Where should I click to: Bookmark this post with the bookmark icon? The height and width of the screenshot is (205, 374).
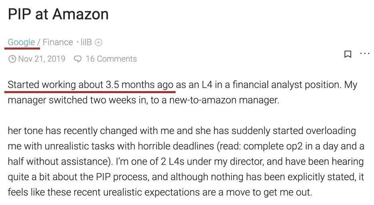point(348,54)
